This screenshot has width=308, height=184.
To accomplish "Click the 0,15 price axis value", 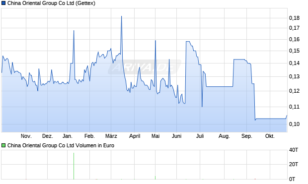I will point(294,51).
